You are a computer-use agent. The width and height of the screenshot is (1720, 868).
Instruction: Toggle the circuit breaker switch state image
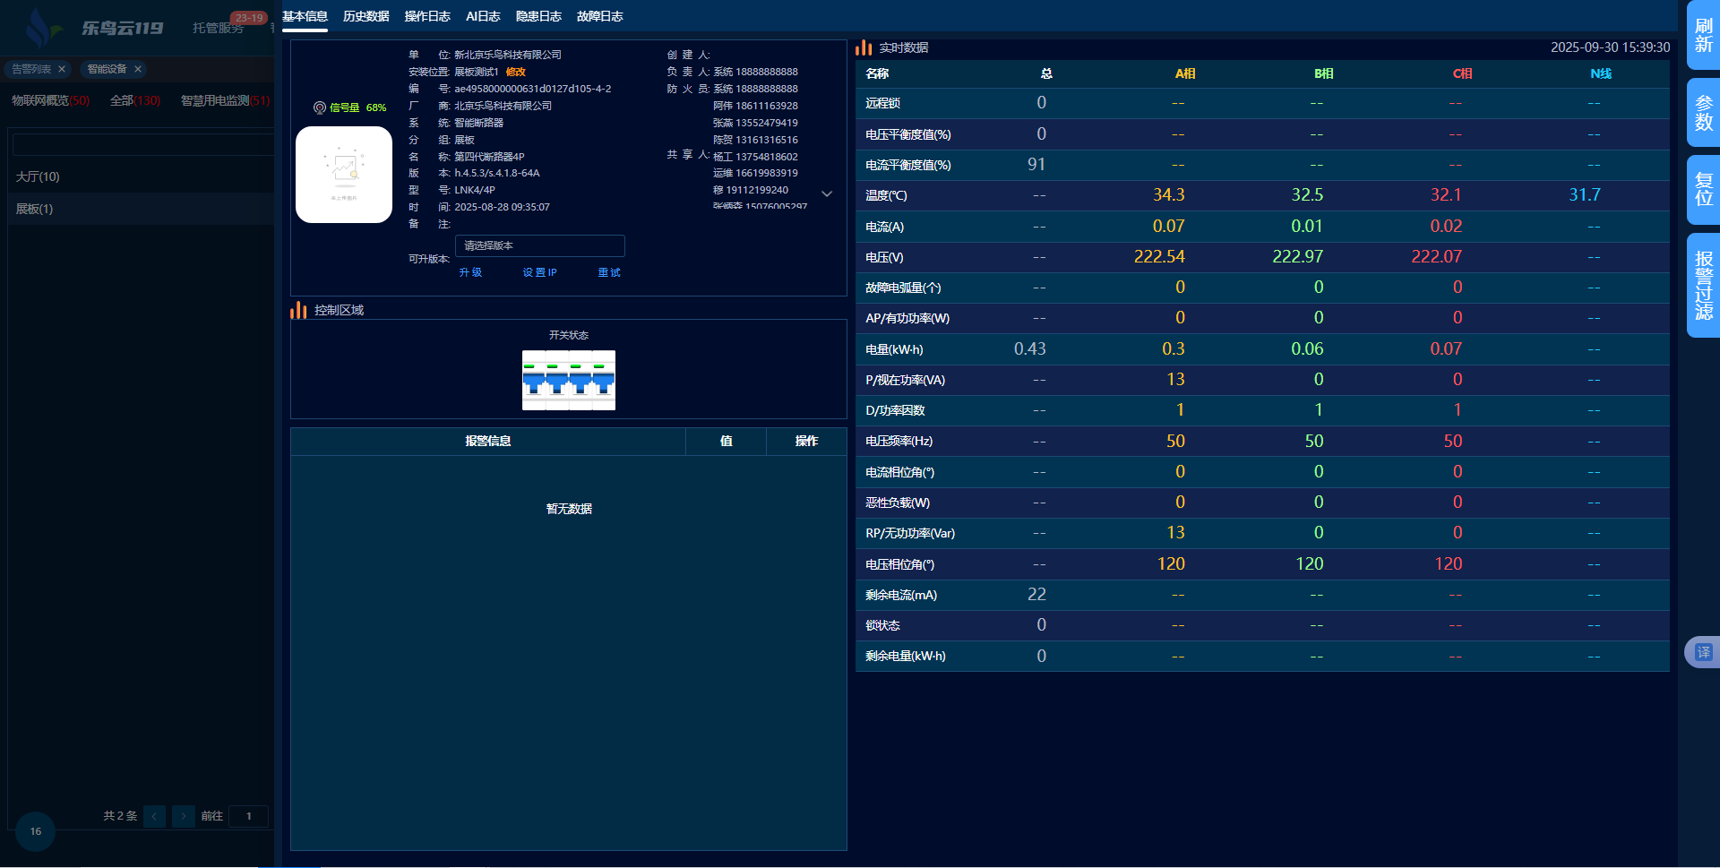pyautogui.click(x=569, y=381)
